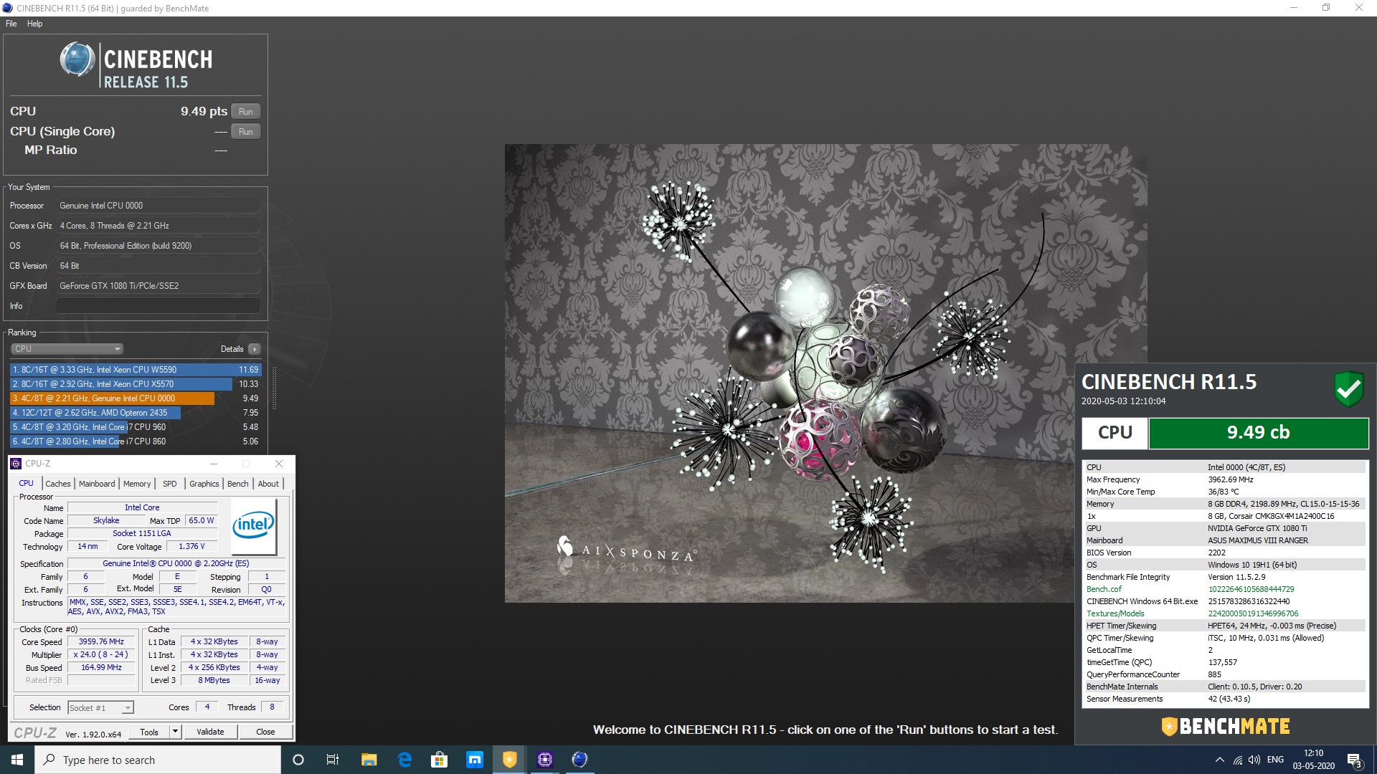Switch to BenchMate in the taskbar

(x=509, y=760)
